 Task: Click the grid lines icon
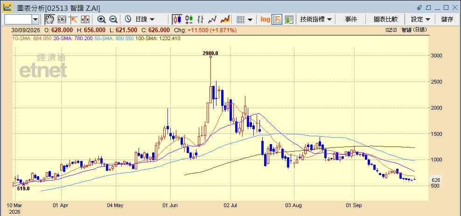241,20
